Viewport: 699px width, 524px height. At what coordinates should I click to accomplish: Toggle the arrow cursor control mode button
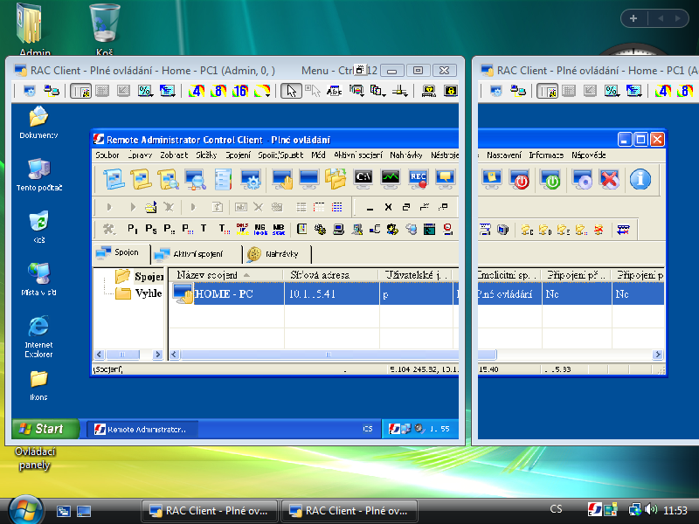pyautogui.click(x=291, y=92)
